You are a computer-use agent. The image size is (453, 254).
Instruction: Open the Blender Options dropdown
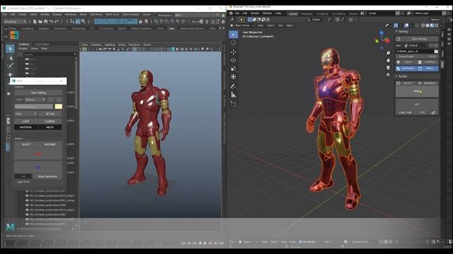click(436, 20)
